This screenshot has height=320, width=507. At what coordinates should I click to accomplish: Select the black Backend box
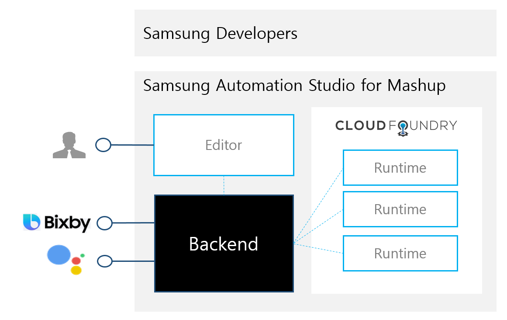click(224, 243)
